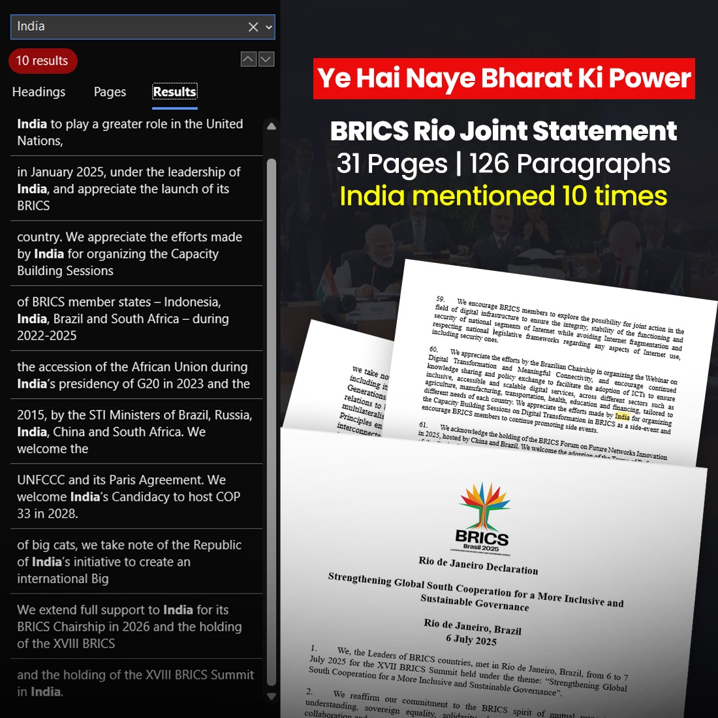718x718 pixels.
Task: Switch to the Headings tab
Action: pyautogui.click(x=39, y=91)
